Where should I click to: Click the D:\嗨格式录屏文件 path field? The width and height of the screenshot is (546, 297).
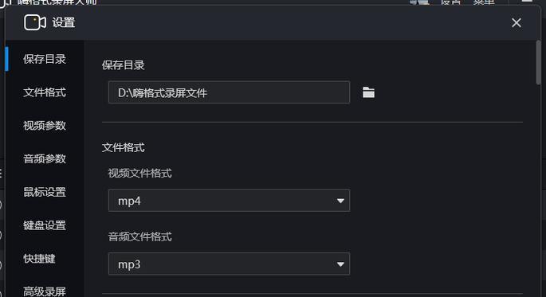[229, 92]
